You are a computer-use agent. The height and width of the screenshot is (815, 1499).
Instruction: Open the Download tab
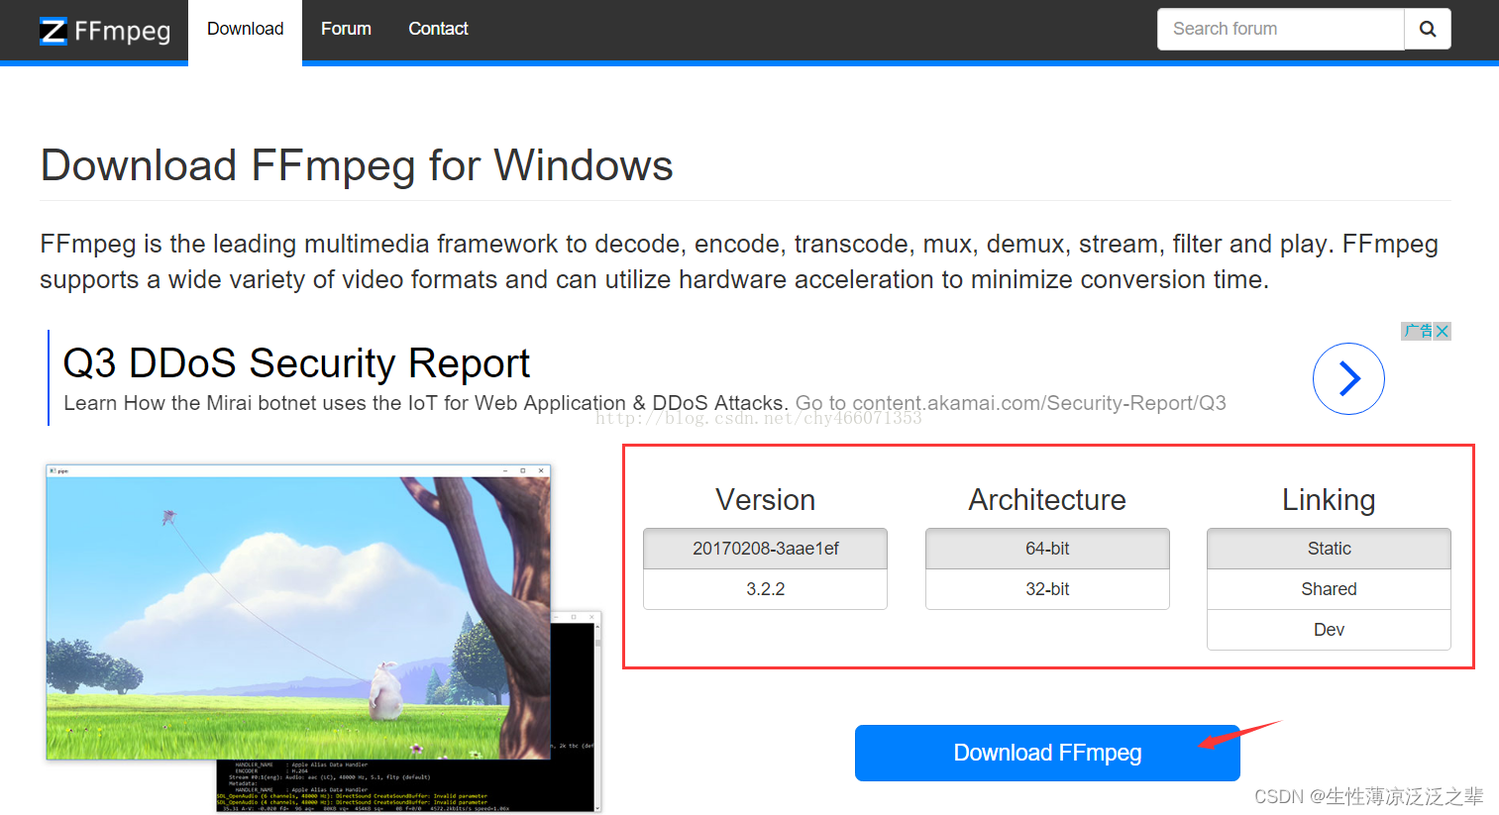point(245,30)
